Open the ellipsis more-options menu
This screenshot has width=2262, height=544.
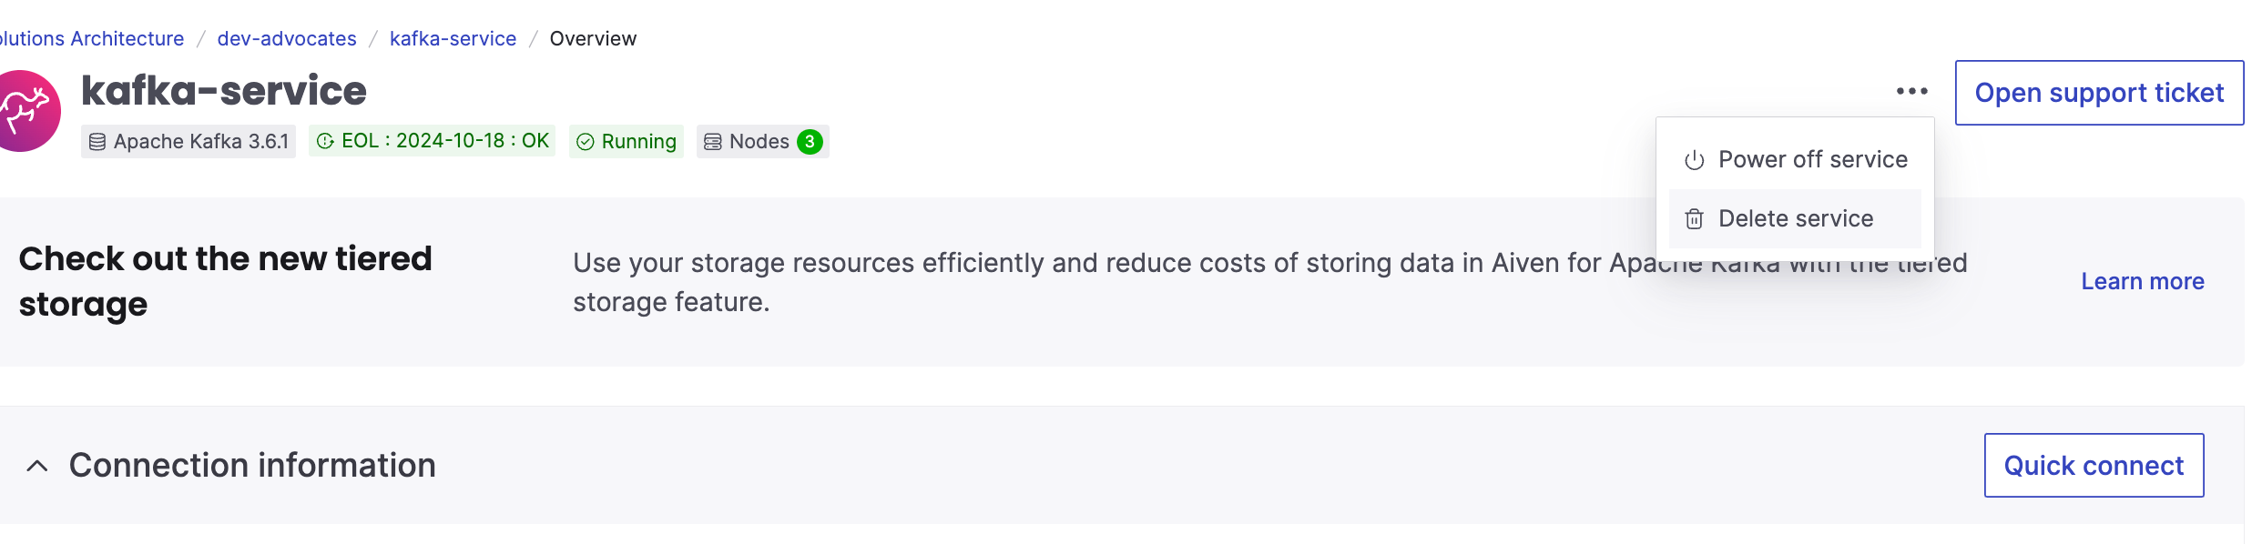coord(1913,91)
